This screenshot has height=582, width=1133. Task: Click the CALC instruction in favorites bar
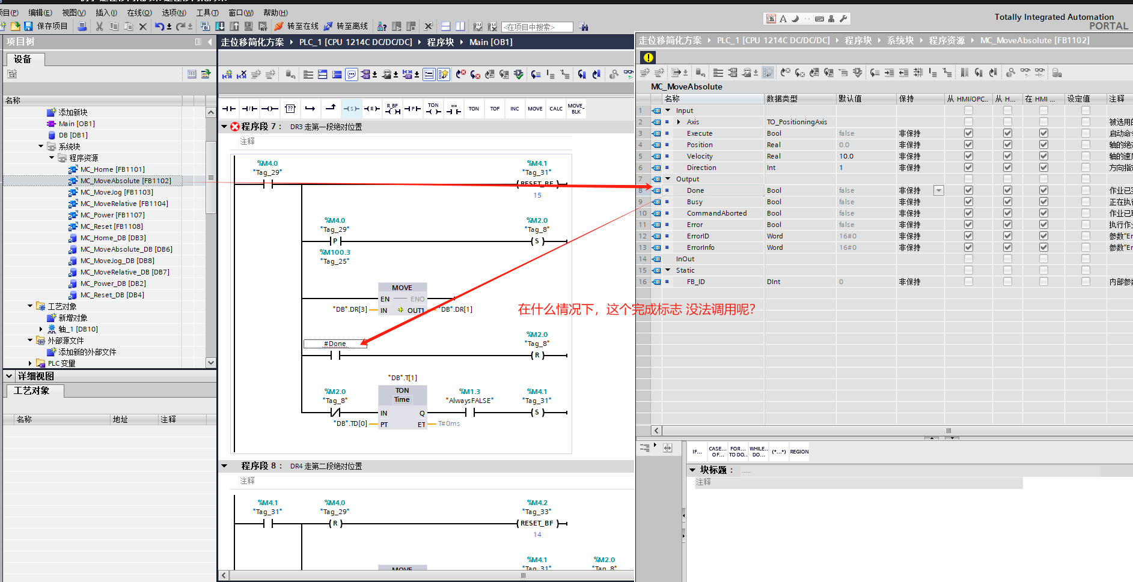point(556,109)
